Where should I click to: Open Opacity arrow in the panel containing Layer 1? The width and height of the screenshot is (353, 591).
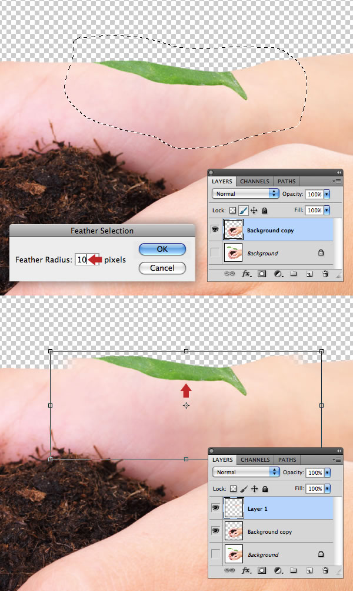point(327,472)
